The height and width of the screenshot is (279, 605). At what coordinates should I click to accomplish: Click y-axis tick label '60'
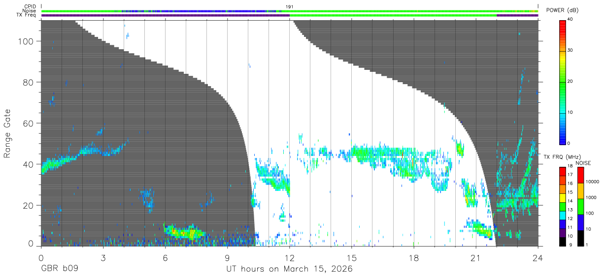click(x=28, y=124)
